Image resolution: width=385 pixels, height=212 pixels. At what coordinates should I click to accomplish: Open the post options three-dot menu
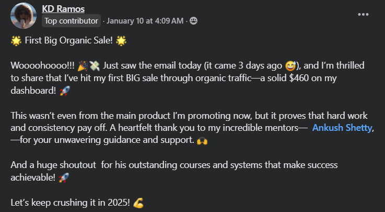(363, 14)
